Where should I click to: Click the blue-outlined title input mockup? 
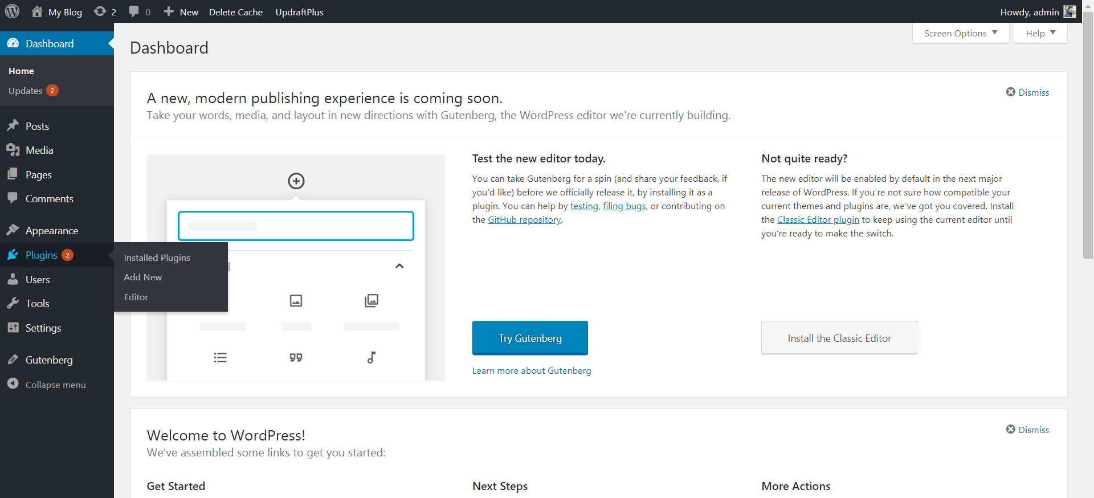(296, 226)
